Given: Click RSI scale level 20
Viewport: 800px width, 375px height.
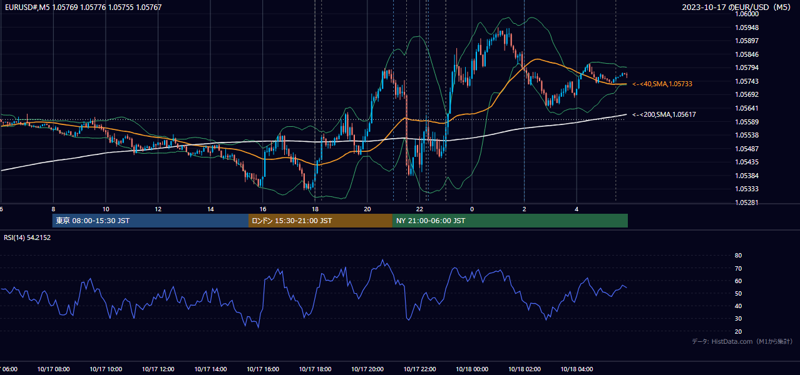Looking at the screenshot, I should pos(738,331).
